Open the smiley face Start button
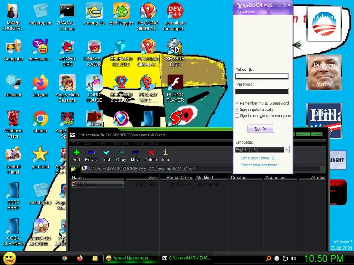This screenshot has width=354, height=265. tap(9, 258)
